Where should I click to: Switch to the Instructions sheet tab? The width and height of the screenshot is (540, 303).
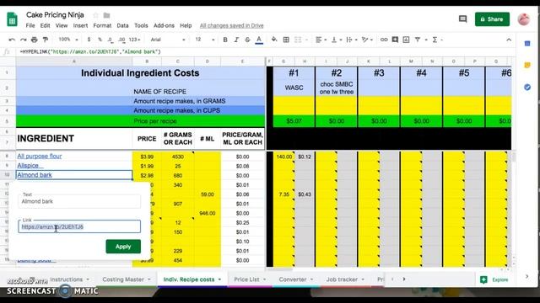coord(66,279)
